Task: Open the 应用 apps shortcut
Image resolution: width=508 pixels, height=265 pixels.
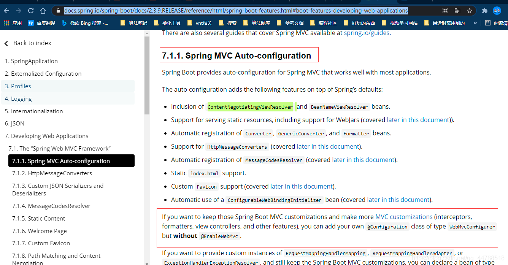Action: point(13,23)
